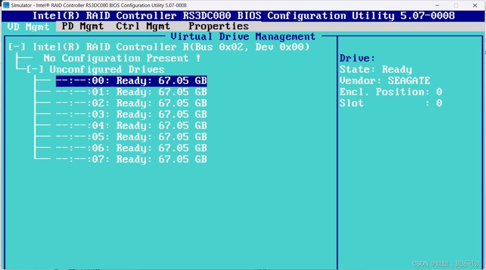The width and height of the screenshot is (486, 270).
Task: Select drive --:--:02 Ready 67.05 GB
Action: (131, 103)
